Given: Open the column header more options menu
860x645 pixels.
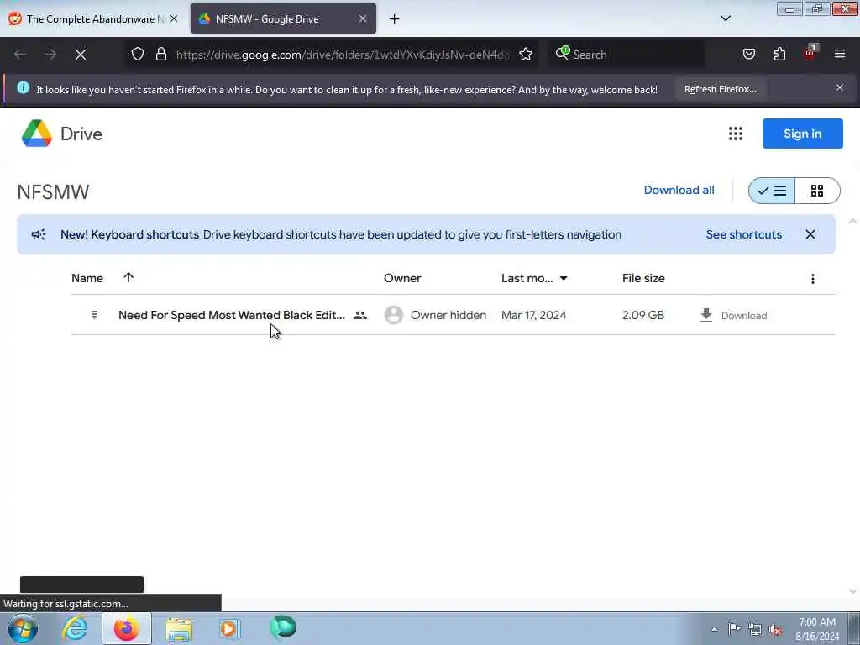Looking at the screenshot, I should 812,279.
